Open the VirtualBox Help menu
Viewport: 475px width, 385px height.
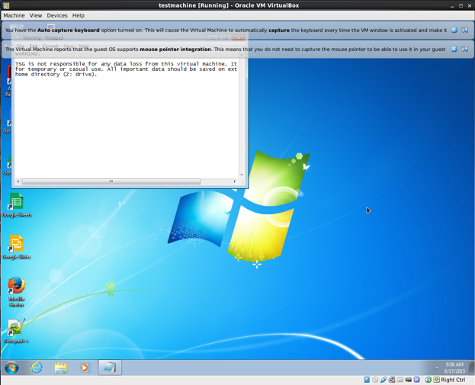(79, 15)
